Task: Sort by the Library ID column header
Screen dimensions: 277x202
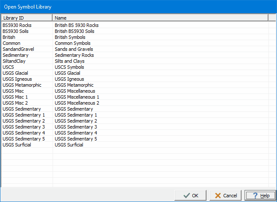Action: tap(27, 18)
